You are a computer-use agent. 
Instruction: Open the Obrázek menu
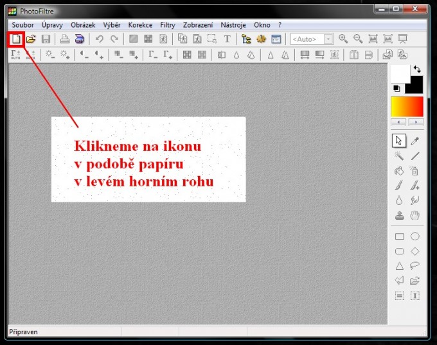(83, 25)
